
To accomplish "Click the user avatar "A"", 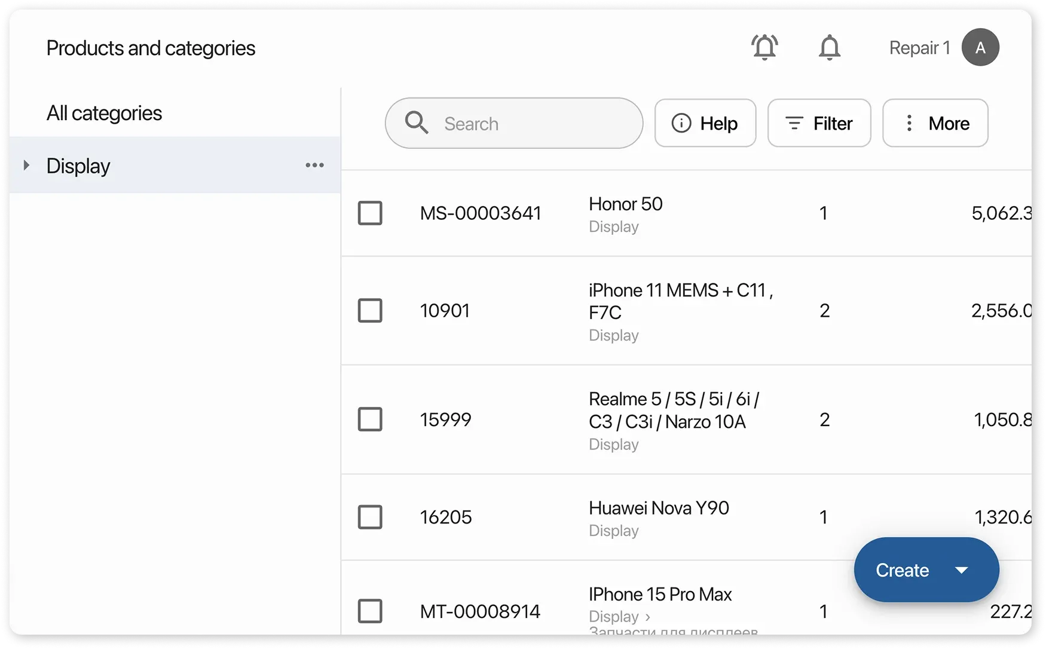I will click(x=980, y=47).
